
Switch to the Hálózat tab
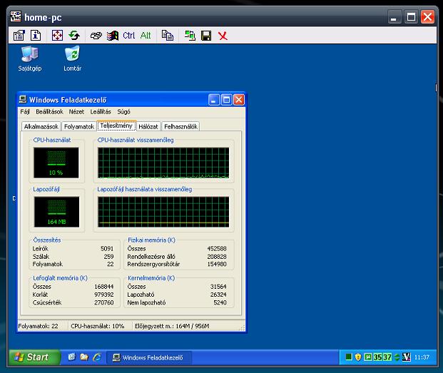coord(148,126)
